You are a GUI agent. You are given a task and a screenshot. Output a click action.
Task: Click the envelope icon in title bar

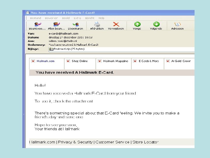point(28,13)
